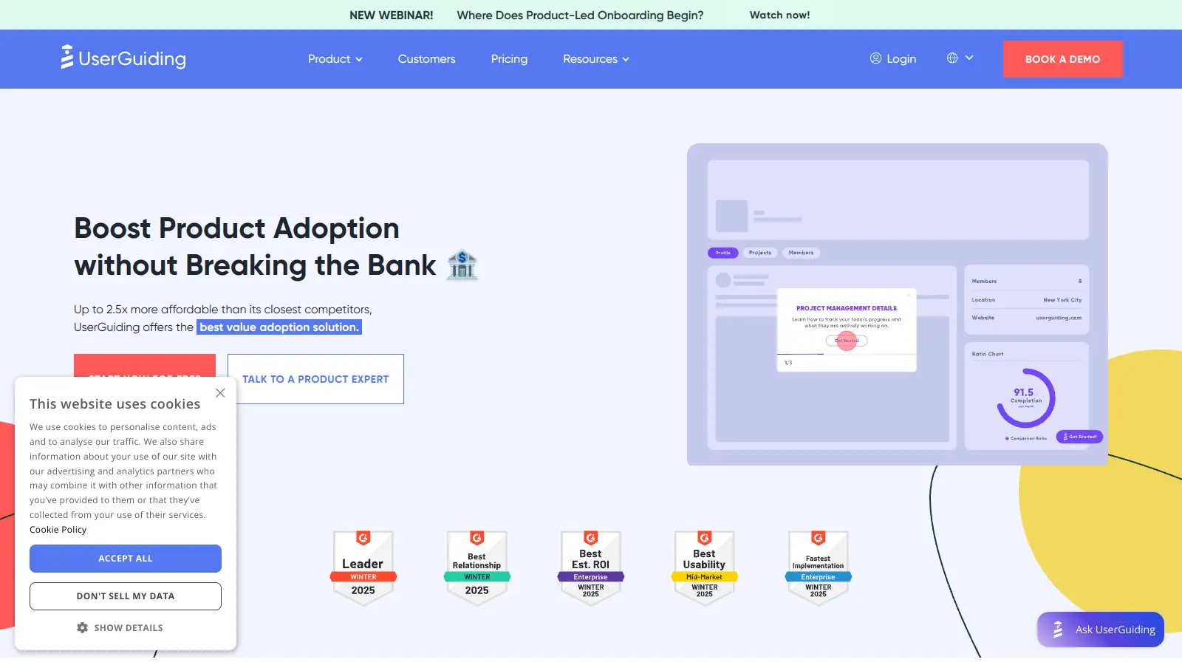Image resolution: width=1182 pixels, height=665 pixels.
Task: Select Pricing in the navigation bar
Action: (509, 59)
